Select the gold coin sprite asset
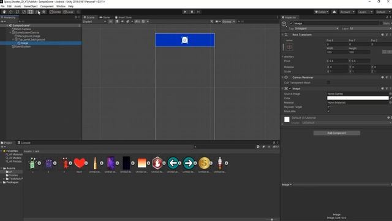 [x=204, y=163]
